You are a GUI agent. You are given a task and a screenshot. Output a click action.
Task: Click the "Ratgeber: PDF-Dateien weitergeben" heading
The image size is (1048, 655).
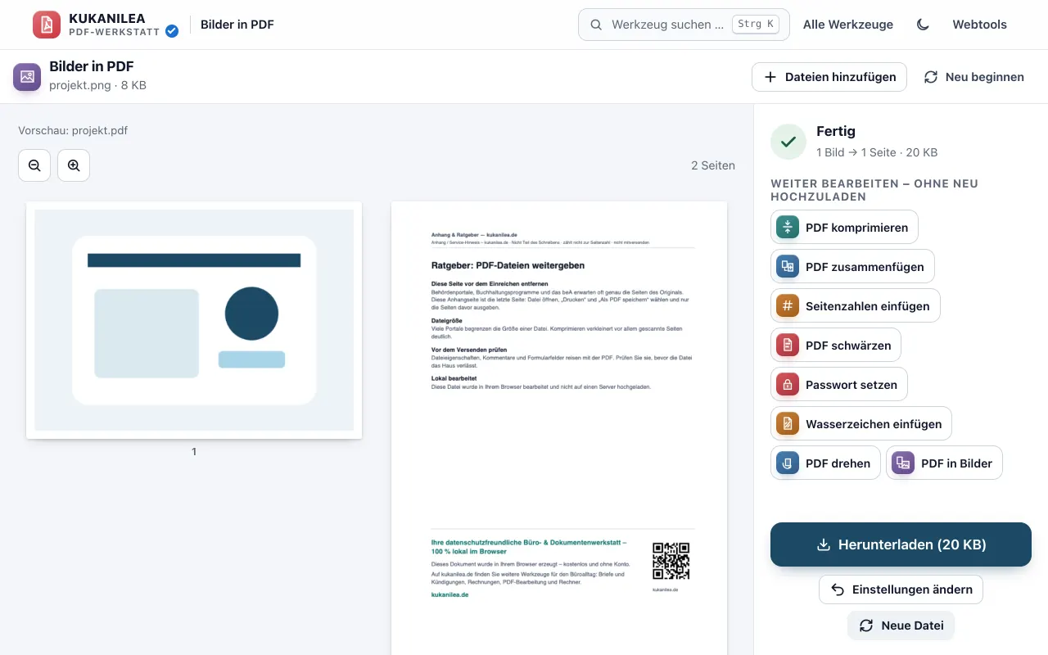pos(508,265)
